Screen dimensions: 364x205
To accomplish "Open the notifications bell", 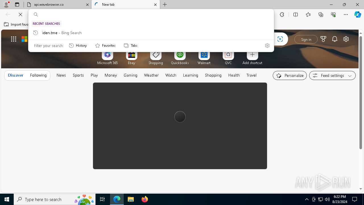I will 335,39.
